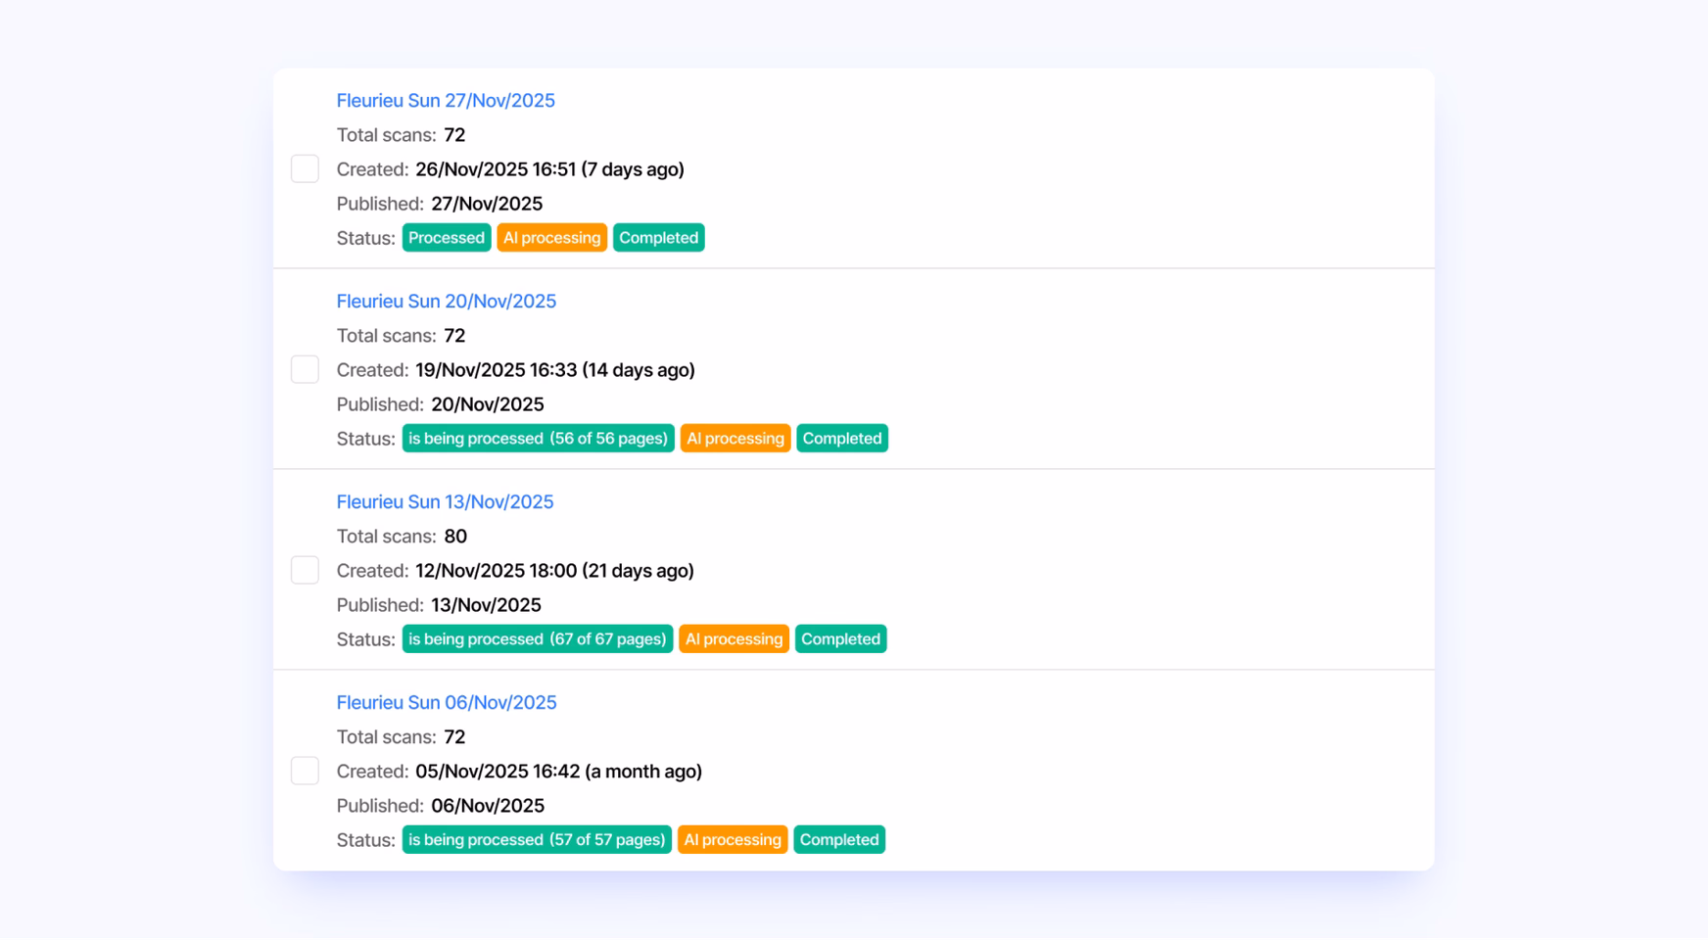This screenshot has height=940, width=1708.
Task: Click Completed badge for 06/Nov/2025 edition
Action: coord(839,840)
